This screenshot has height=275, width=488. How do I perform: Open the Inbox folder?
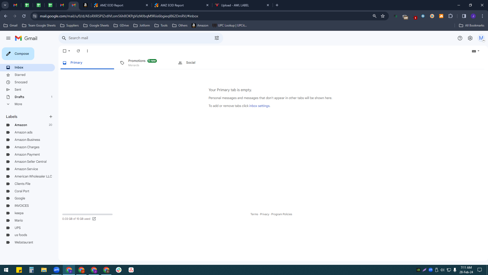27,67
